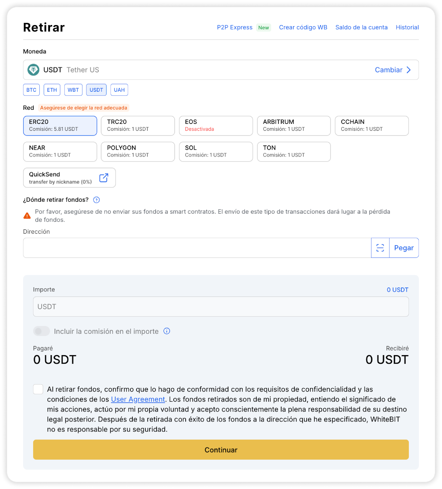Click the orange warning triangle icon

27,216
